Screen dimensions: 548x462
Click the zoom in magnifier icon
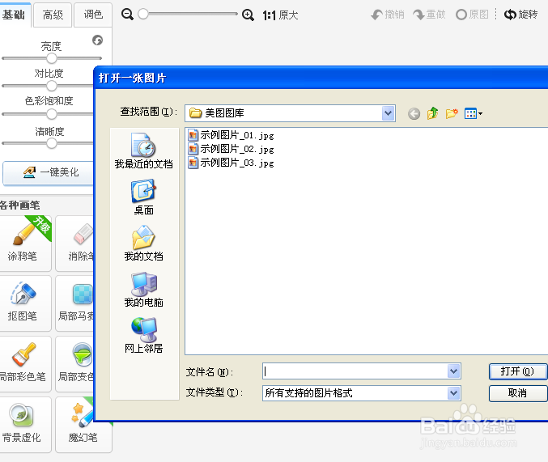tap(248, 15)
